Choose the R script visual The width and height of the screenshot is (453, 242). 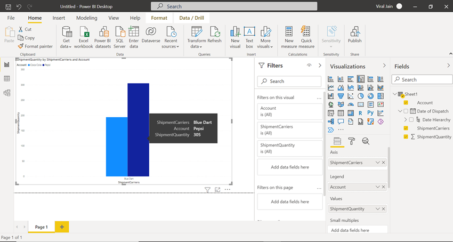[361, 113]
